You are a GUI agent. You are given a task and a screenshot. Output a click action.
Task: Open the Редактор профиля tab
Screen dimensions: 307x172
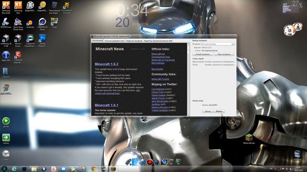click(x=134, y=41)
